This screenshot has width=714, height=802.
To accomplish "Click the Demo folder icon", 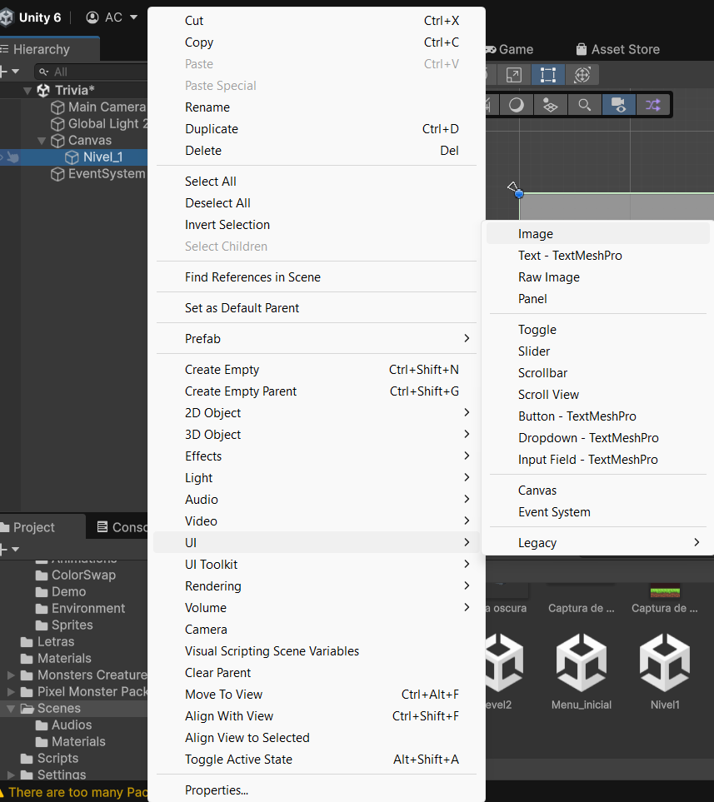I will pyautogui.click(x=42, y=592).
